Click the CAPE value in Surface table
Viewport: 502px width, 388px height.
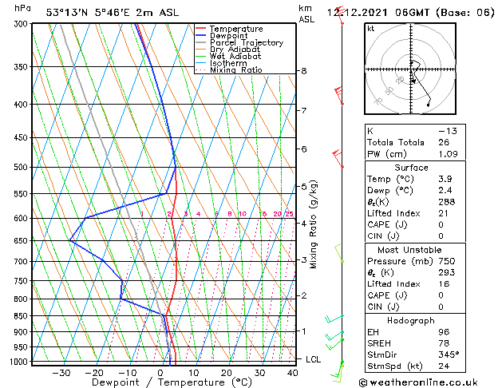pyautogui.click(x=441, y=224)
